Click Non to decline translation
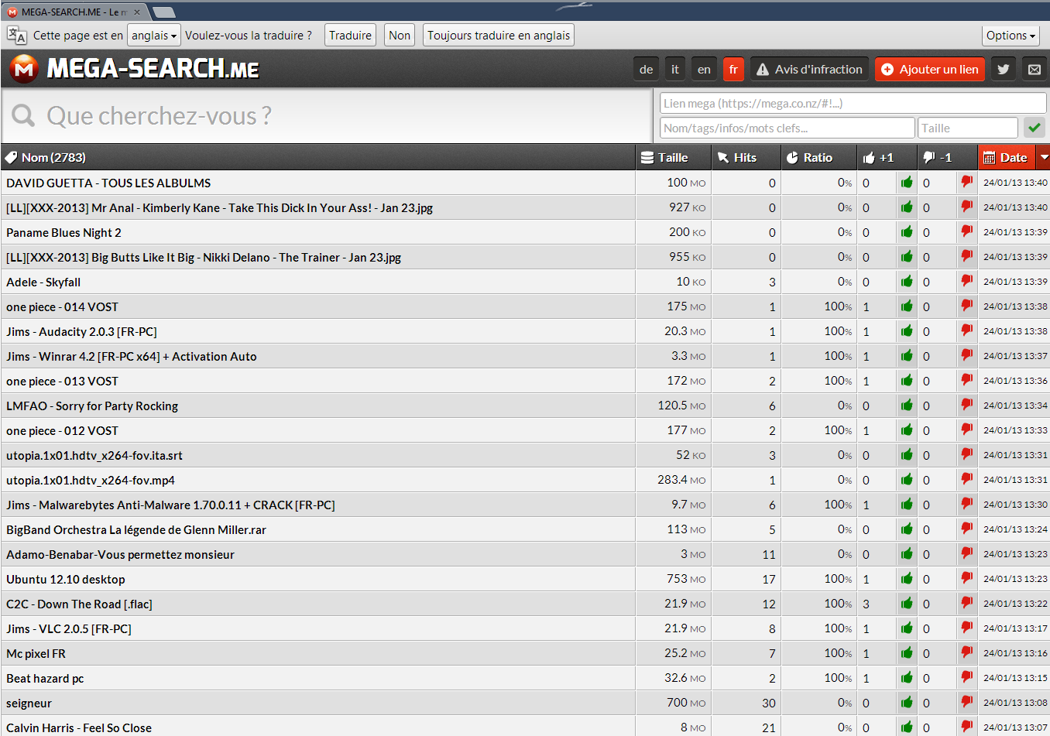This screenshot has height=736, width=1050. (x=400, y=35)
